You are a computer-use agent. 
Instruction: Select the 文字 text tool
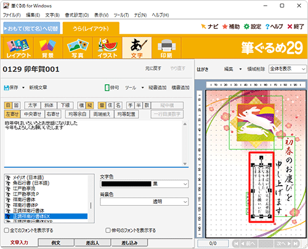tap(137, 48)
